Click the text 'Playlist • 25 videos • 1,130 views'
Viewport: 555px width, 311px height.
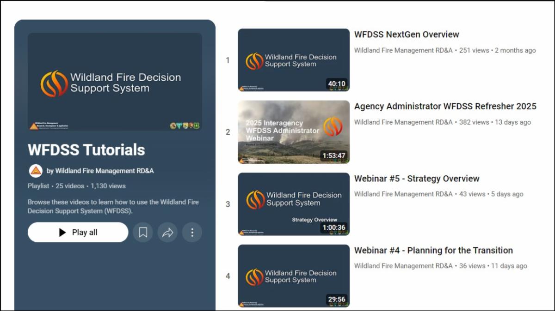click(x=77, y=186)
